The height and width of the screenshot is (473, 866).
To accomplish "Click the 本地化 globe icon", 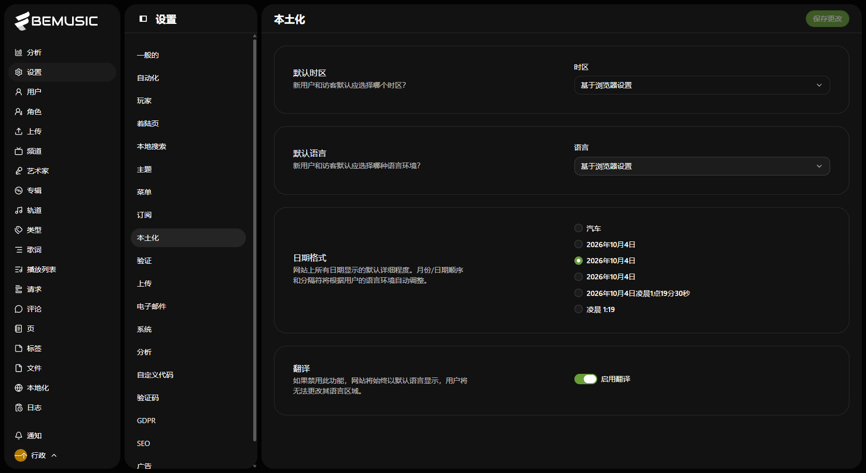I will click(19, 388).
